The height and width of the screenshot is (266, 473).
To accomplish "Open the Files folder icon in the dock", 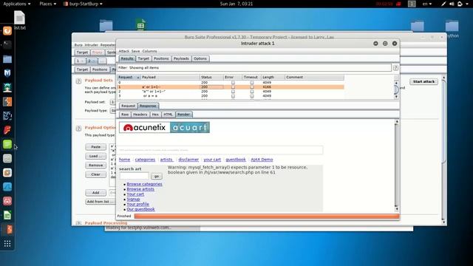I will pyautogui.click(x=7, y=59).
